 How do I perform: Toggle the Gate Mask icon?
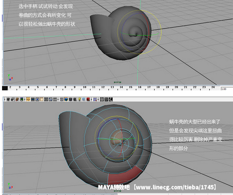[42, 99]
